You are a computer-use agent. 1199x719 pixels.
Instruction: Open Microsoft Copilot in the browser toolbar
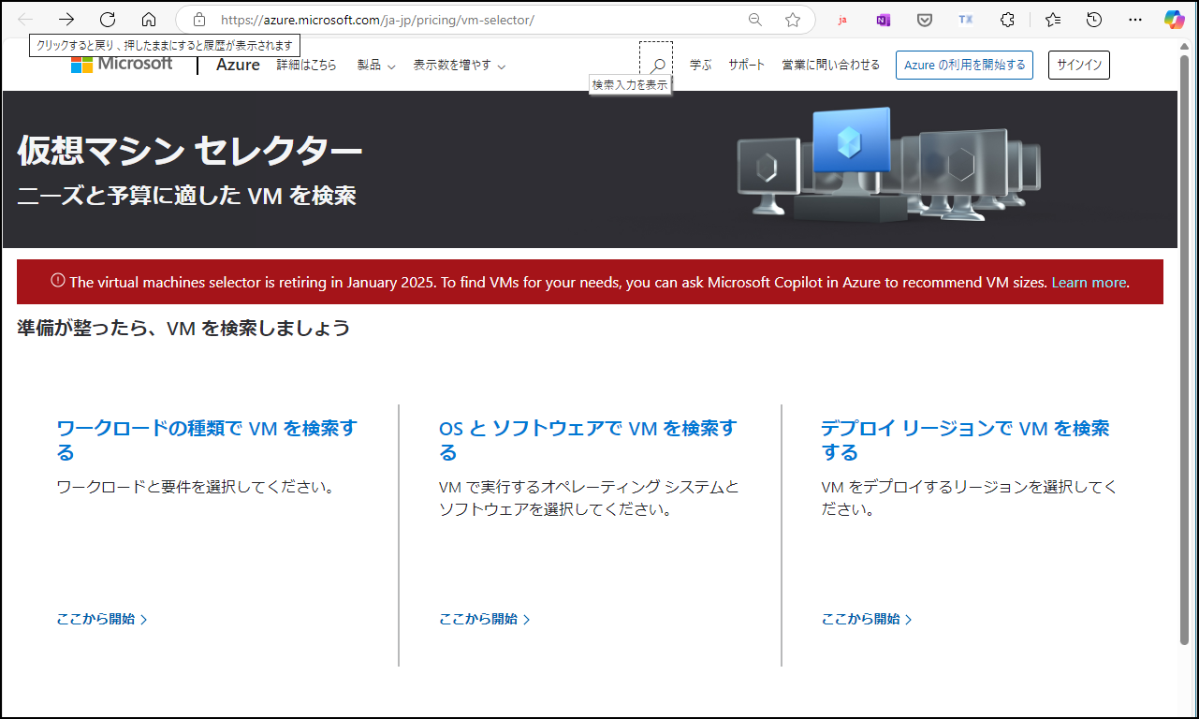1174,20
